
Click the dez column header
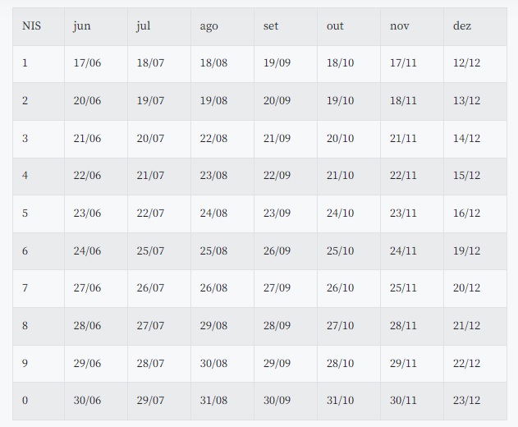tap(462, 26)
